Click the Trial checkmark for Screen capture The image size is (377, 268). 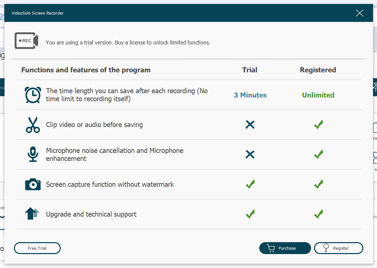coord(250,184)
